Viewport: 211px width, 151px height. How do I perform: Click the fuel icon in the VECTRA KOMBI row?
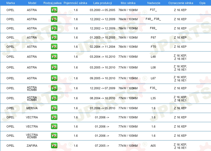54,136
